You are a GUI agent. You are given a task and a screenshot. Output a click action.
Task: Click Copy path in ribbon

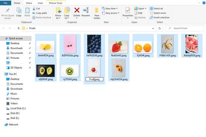[x=40, y=13]
